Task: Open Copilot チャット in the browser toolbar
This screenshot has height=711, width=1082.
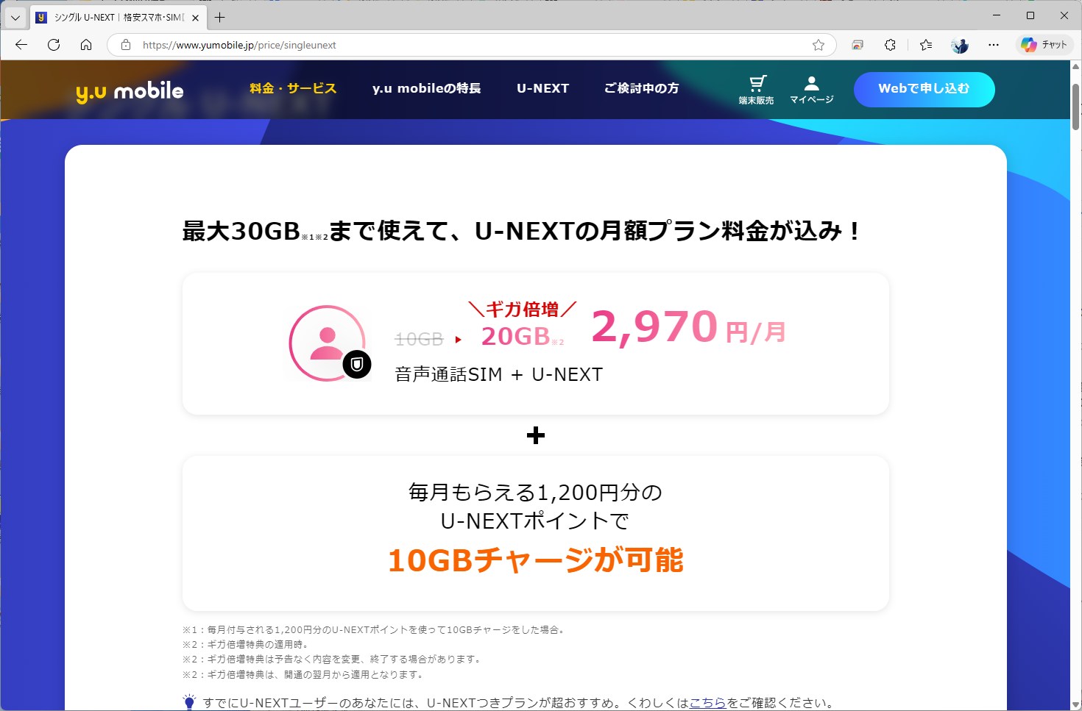Action: (x=1044, y=44)
